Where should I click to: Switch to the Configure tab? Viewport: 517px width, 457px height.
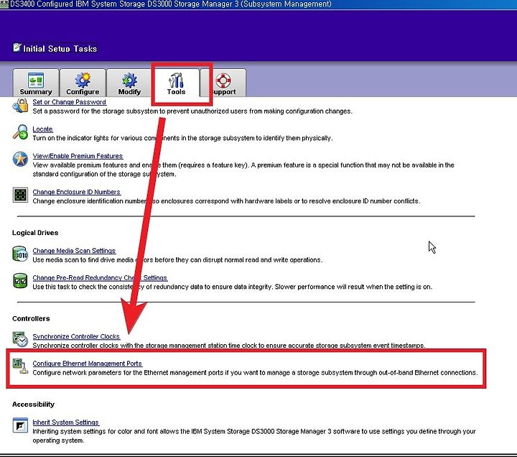(83, 83)
